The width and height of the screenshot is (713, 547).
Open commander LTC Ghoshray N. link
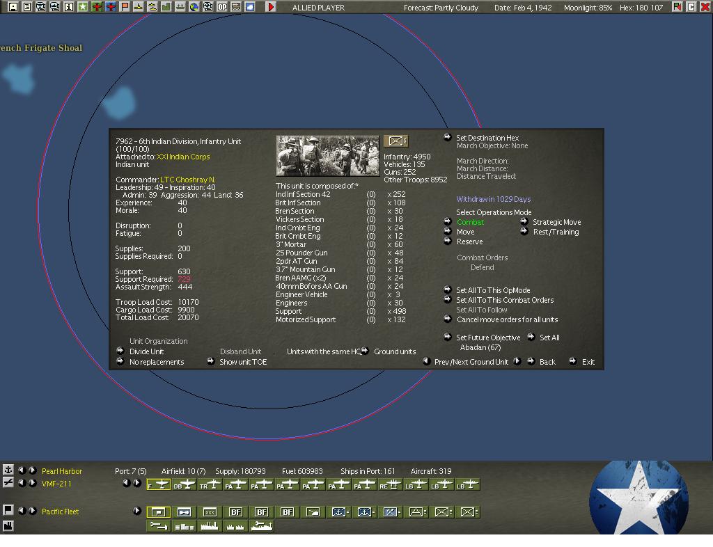click(x=187, y=180)
